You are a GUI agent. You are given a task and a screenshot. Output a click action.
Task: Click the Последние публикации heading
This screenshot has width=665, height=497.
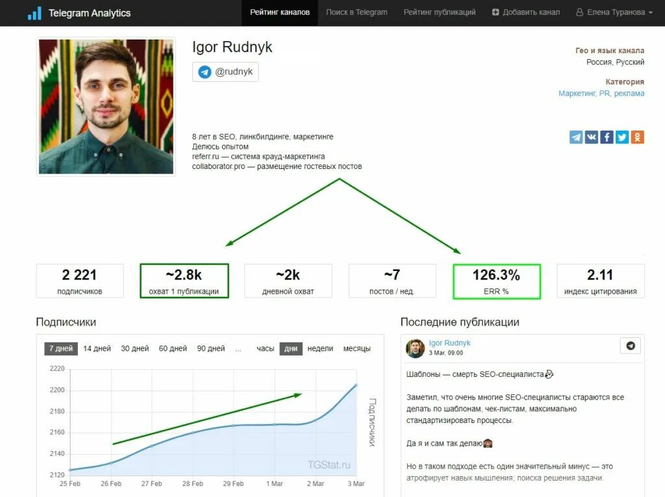point(460,322)
